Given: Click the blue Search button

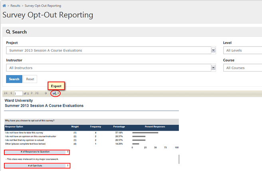Looking at the screenshot, I should (x=14, y=79).
